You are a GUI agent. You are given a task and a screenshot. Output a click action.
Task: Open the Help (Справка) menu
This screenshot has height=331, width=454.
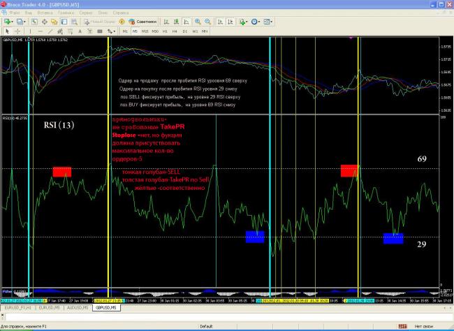[121, 13]
